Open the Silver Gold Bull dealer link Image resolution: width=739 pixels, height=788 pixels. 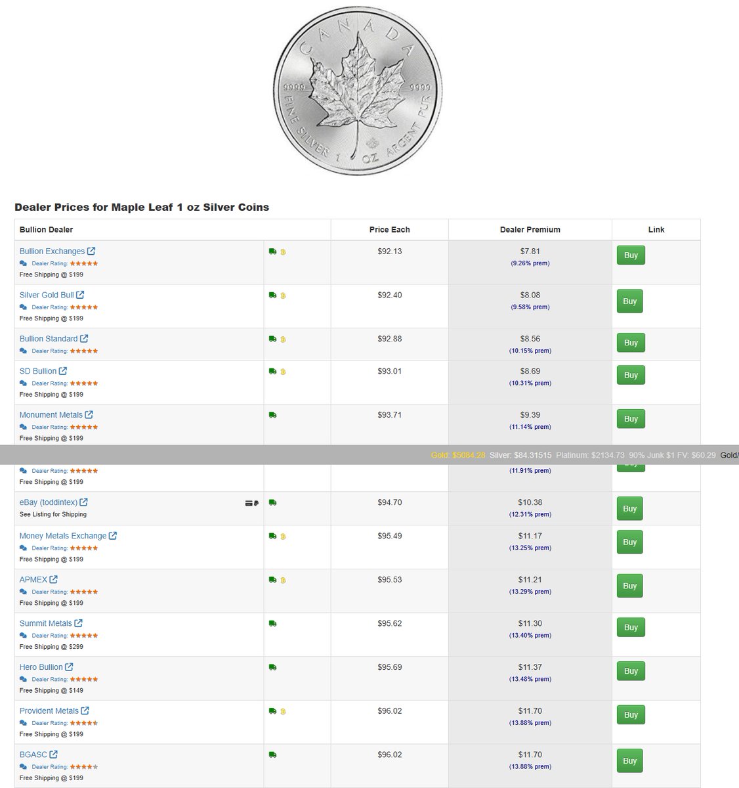47,295
